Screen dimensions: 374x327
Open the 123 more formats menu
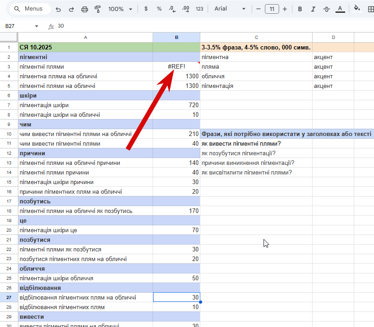(199, 9)
